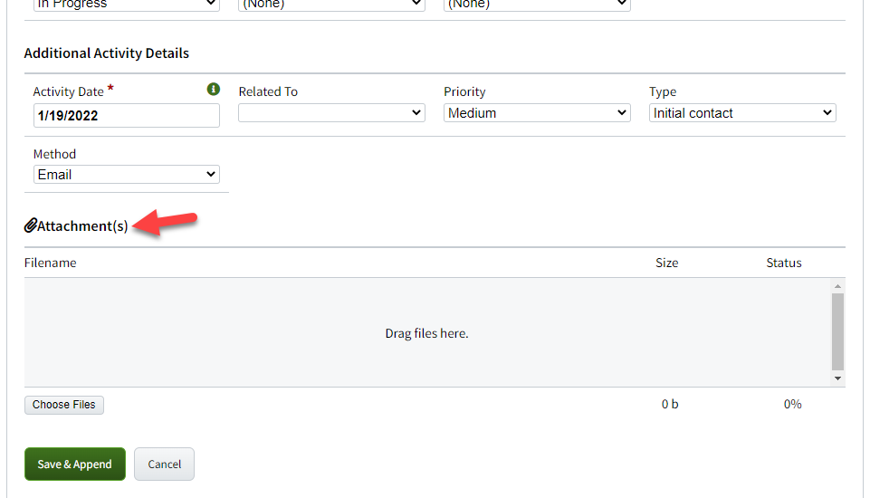
Task: Click the attachments list scroll up arrow
Action: (x=837, y=286)
